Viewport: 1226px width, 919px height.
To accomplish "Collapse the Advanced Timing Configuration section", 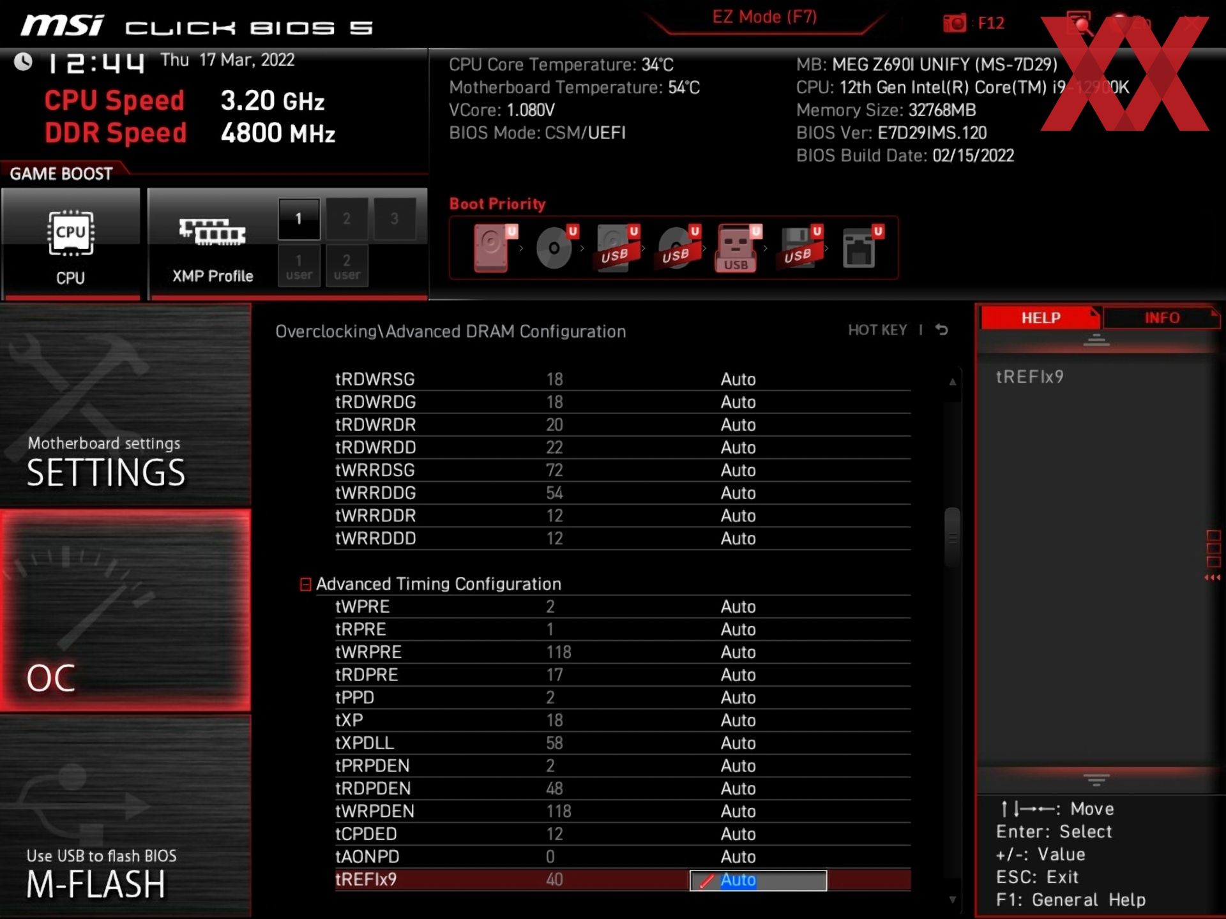I will pyautogui.click(x=306, y=584).
